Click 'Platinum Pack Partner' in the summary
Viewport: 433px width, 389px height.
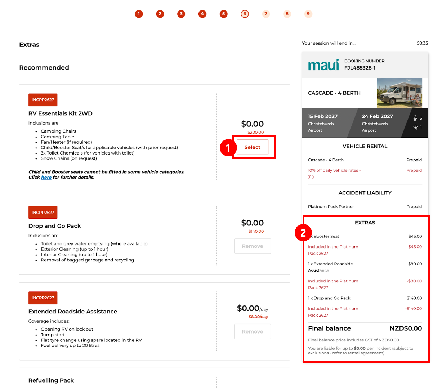[x=331, y=207]
